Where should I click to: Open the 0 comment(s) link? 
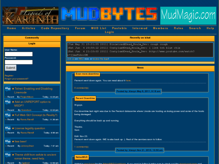point(81,88)
